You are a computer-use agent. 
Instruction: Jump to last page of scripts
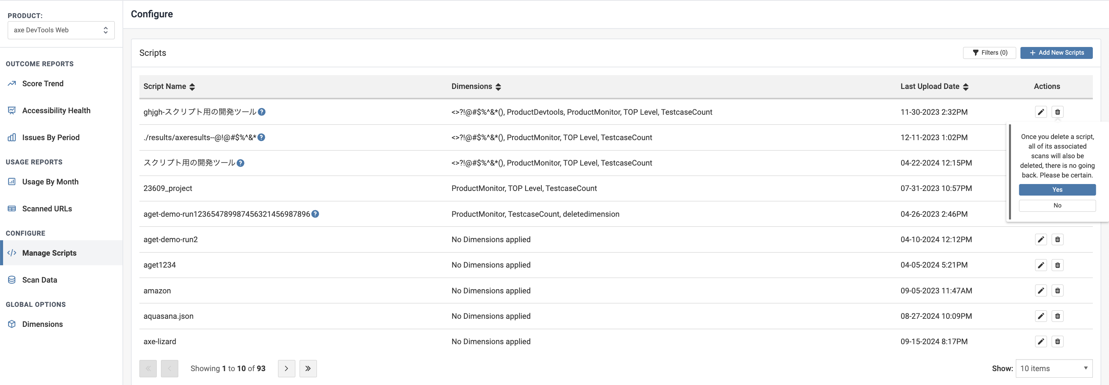click(308, 368)
